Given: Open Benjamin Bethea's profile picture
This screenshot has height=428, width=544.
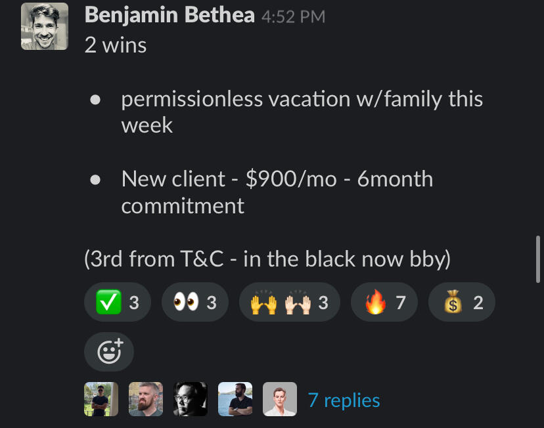Looking at the screenshot, I should [x=44, y=26].
